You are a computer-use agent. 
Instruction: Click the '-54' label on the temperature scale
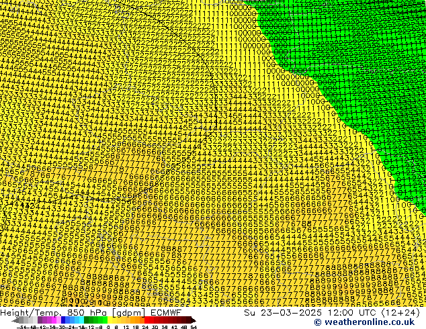coord(22,328)
